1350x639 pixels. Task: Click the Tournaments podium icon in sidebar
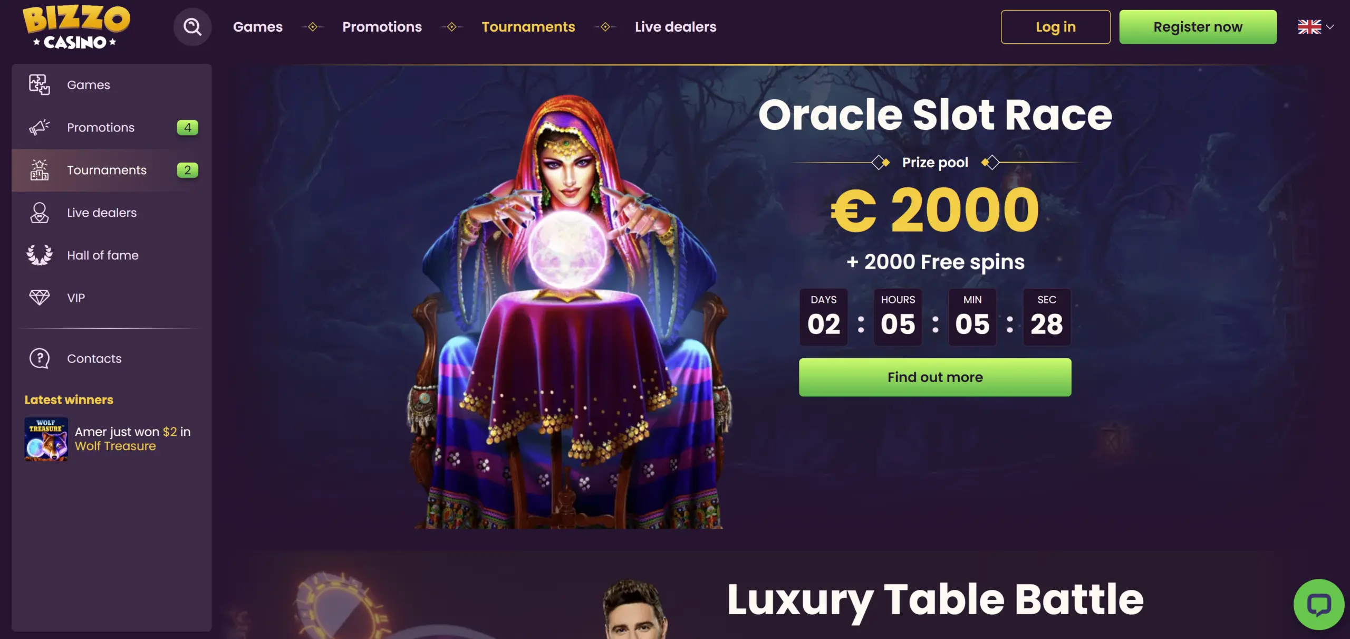[40, 170]
